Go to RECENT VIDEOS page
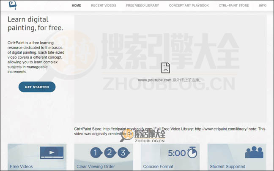The width and height of the screenshot is (274, 171). coord(104,5)
